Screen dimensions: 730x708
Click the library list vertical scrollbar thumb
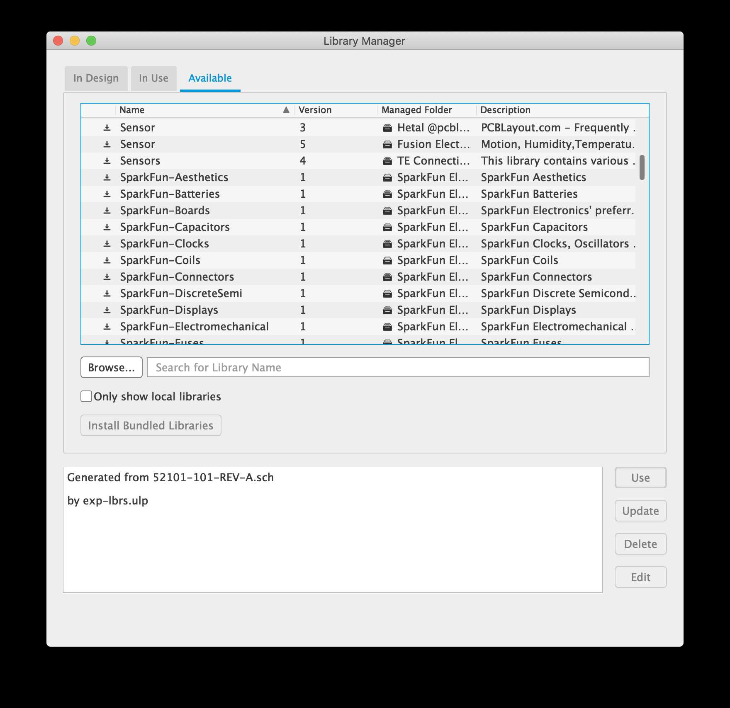click(642, 167)
